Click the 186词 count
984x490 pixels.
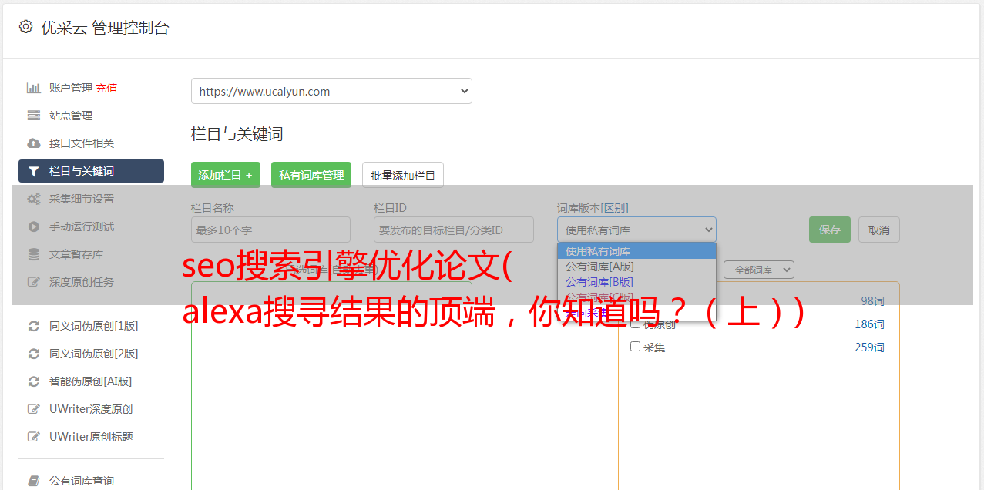[869, 324]
